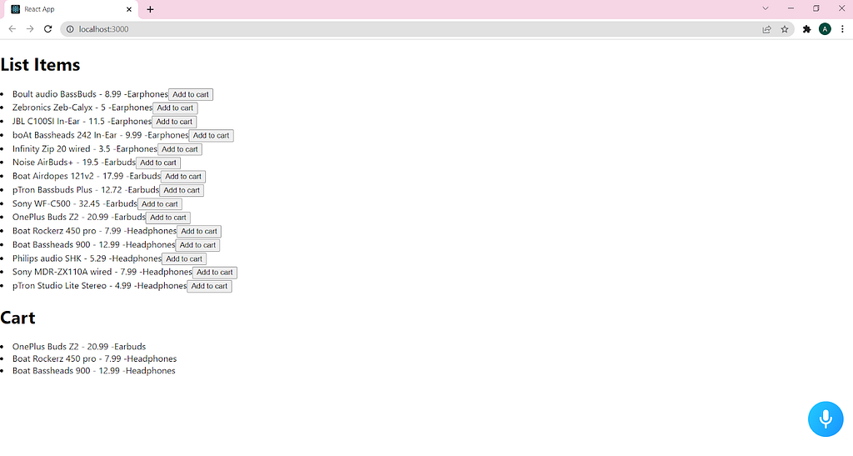Add Boat Rockerz 450 pro to cart

[198, 231]
